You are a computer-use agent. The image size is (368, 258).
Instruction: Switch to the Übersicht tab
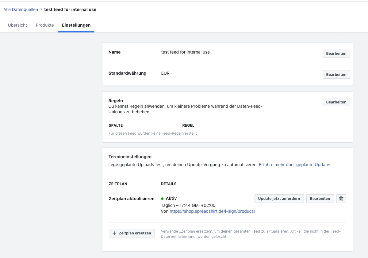pyautogui.click(x=17, y=25)
